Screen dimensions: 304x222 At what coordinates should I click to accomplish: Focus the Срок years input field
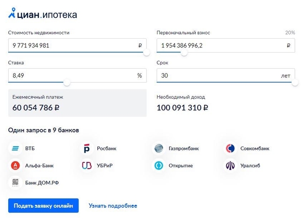click(x=226, y=76)
